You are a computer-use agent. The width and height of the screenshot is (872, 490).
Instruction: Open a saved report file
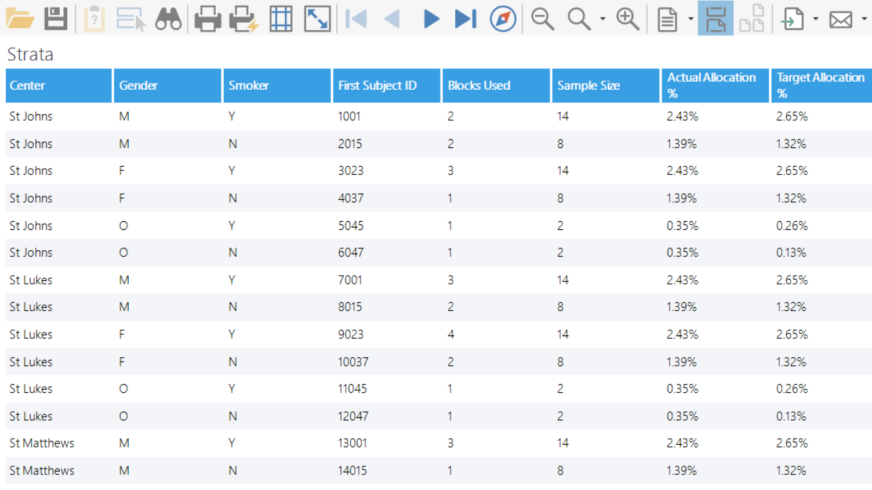tap(21, 19)
